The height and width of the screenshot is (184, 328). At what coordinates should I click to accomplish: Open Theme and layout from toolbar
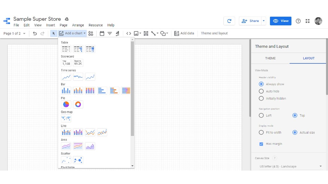[x=214, y=33]
